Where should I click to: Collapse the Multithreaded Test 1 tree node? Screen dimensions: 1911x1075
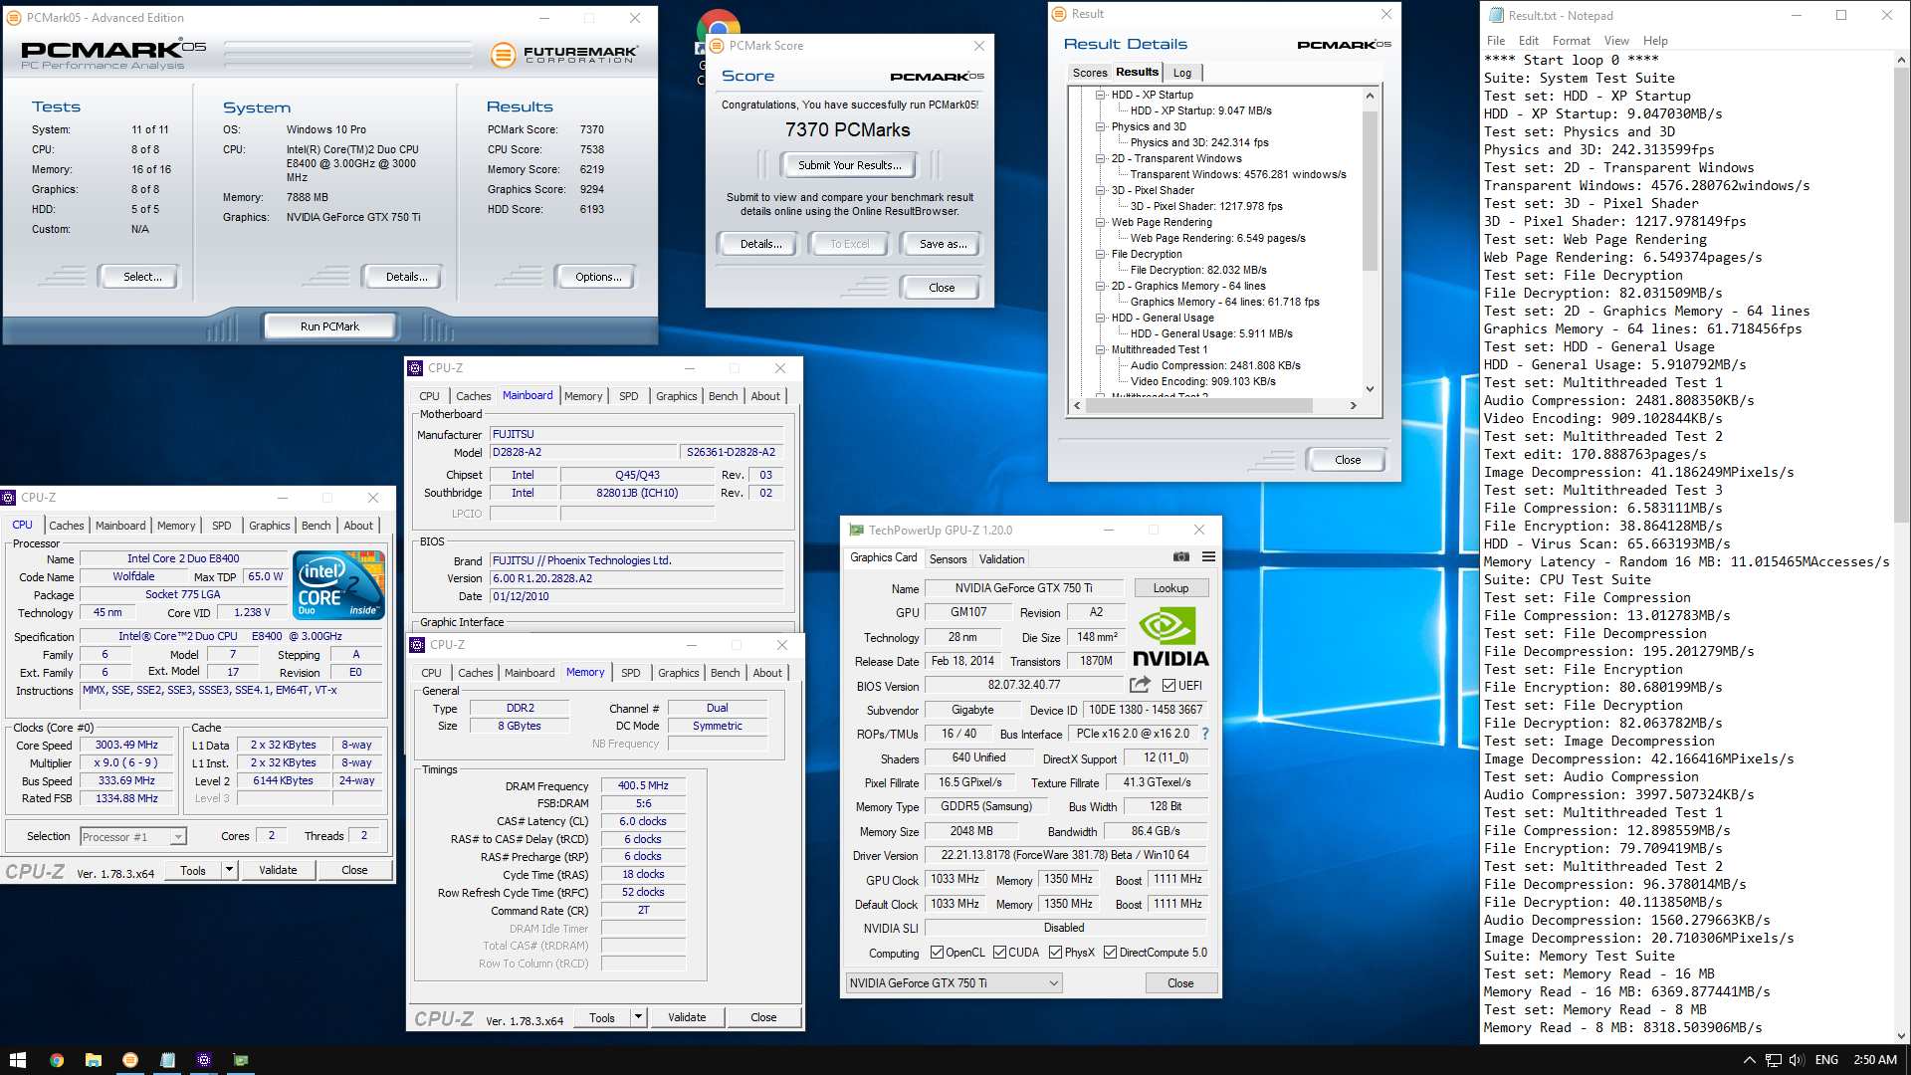click(x=1100, y=349)
